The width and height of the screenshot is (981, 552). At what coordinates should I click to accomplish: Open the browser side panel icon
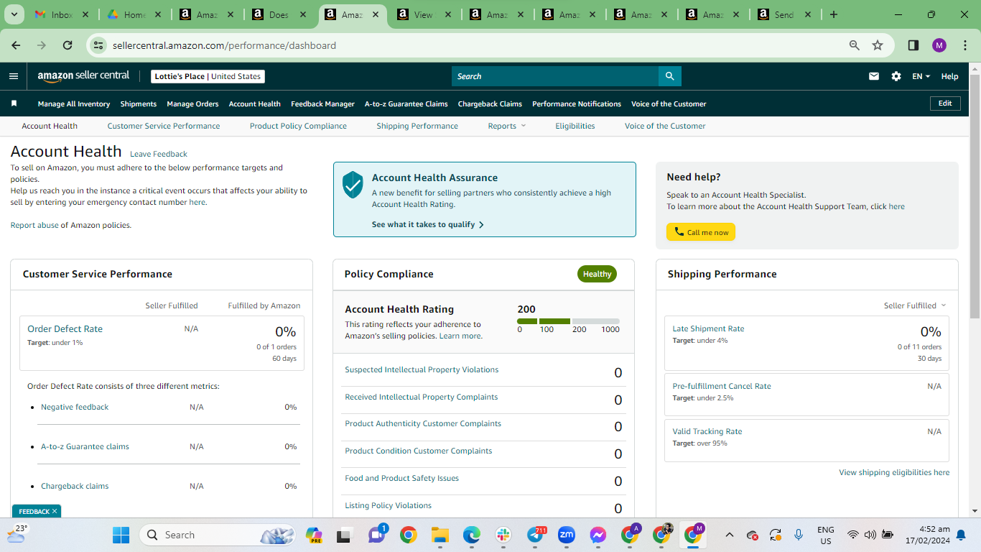click(913, 45)
